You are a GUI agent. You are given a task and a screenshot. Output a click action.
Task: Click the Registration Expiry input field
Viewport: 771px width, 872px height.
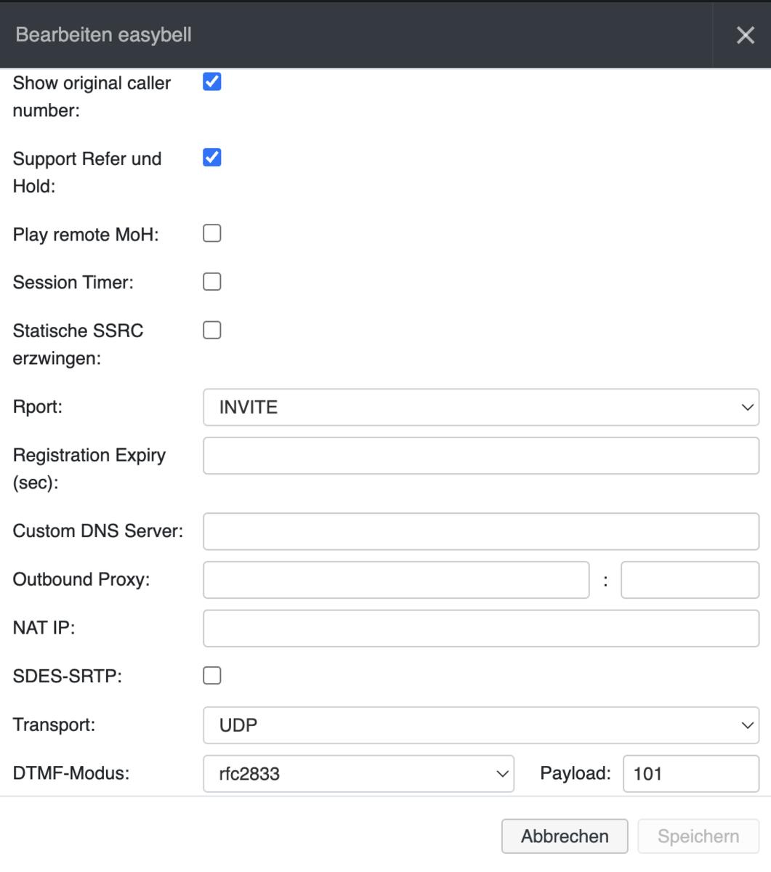480,456
